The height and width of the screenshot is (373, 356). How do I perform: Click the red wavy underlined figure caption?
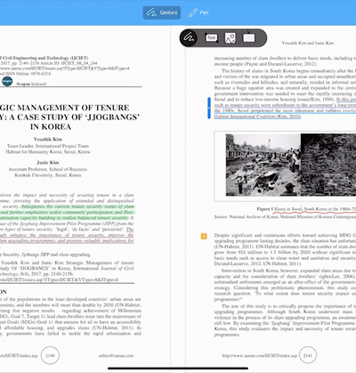[315, 209]
